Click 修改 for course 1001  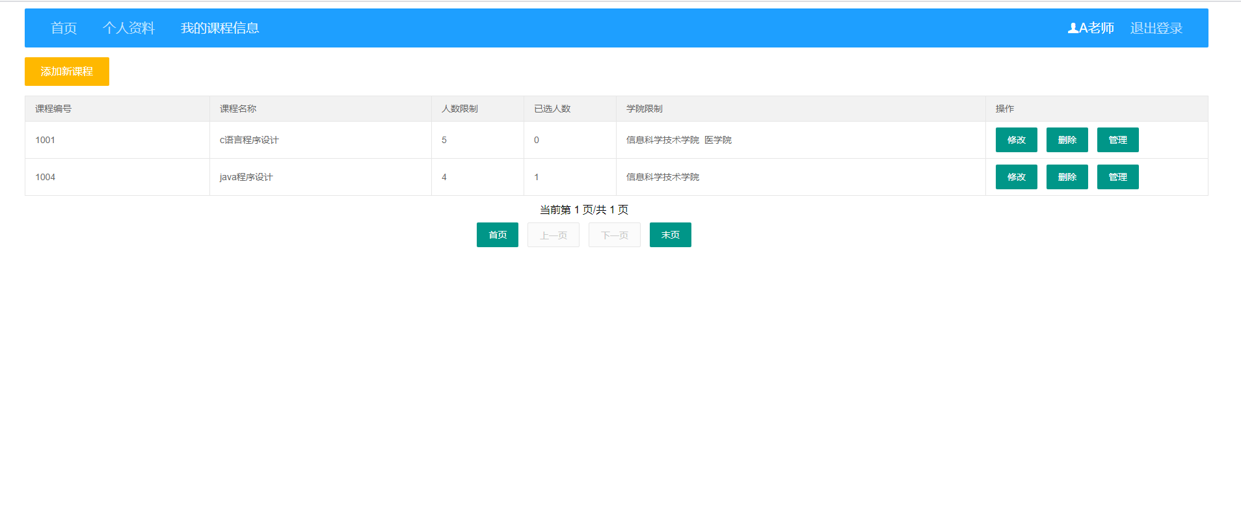(x=1017, y=140)
